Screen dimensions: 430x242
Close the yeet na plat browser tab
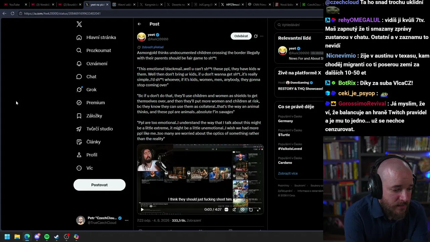tap(107, 5)
